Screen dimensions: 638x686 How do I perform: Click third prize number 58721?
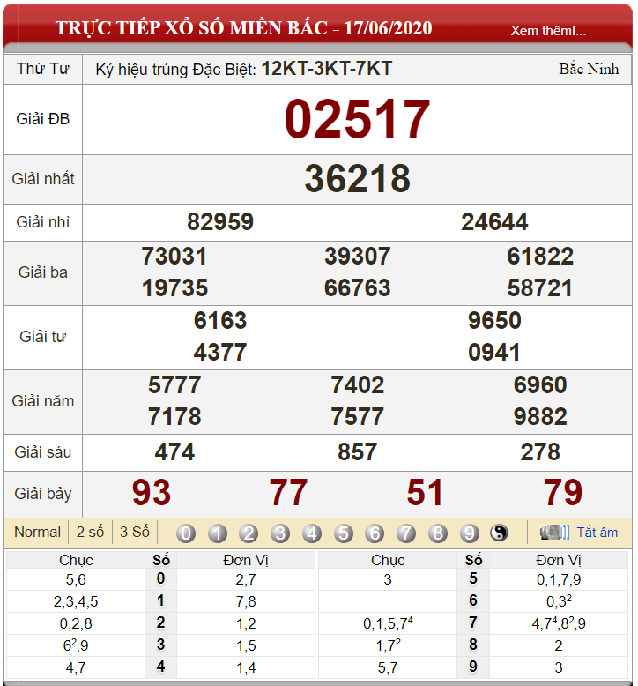pos(539,287)
